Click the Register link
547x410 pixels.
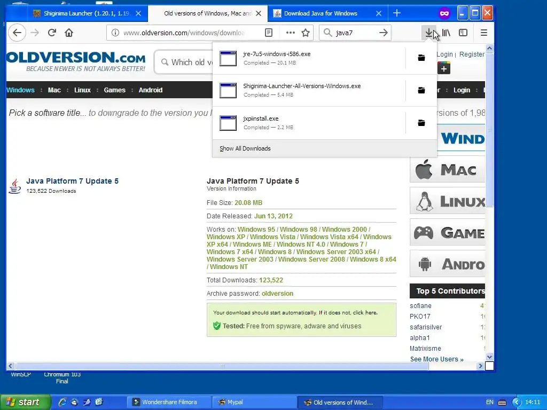pyautogui.click(x=472, y=54)
